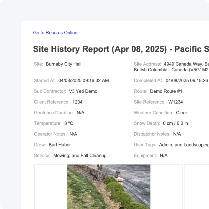
Task: Click the crew member Bart Huber
Action: 60,145
